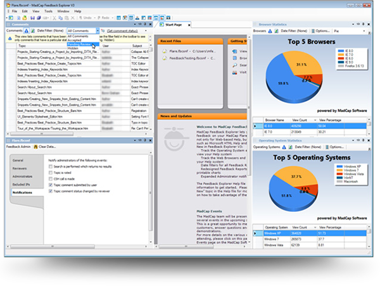Open the Pie chart type dropdown
The height and width of the screenshot is (286, 380).
[364, 31]
